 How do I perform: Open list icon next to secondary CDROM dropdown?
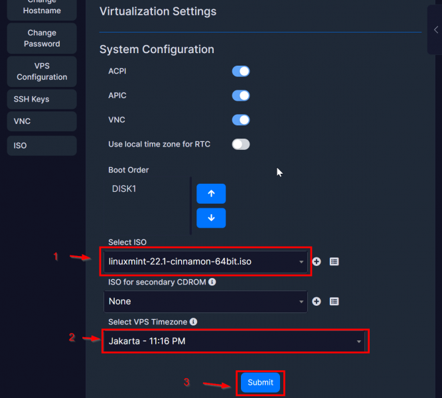[334, 301]
